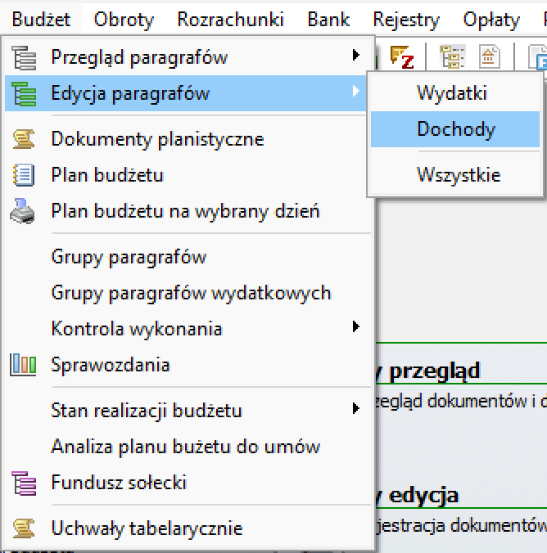Click the tree structure toolbar icon

452,56
